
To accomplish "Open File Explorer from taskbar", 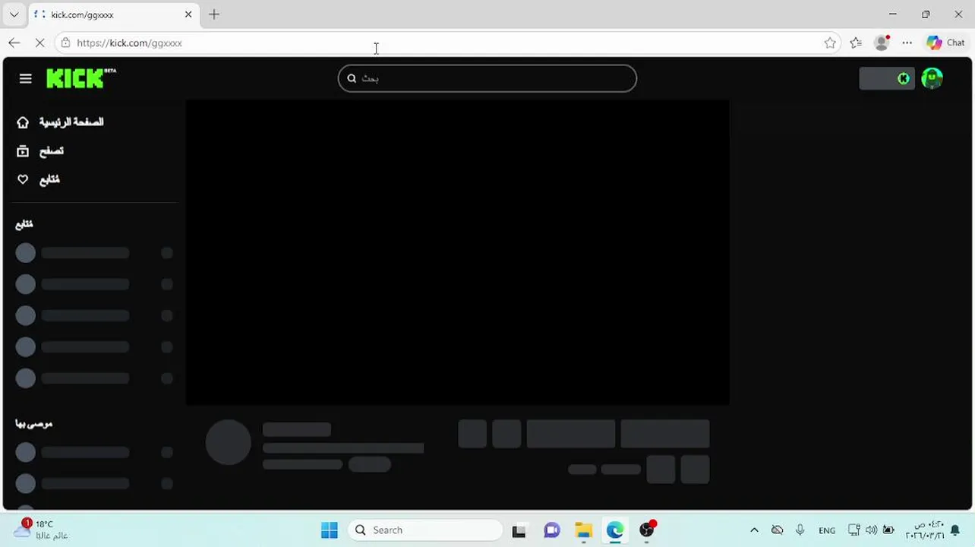I will tap(583, 530).
